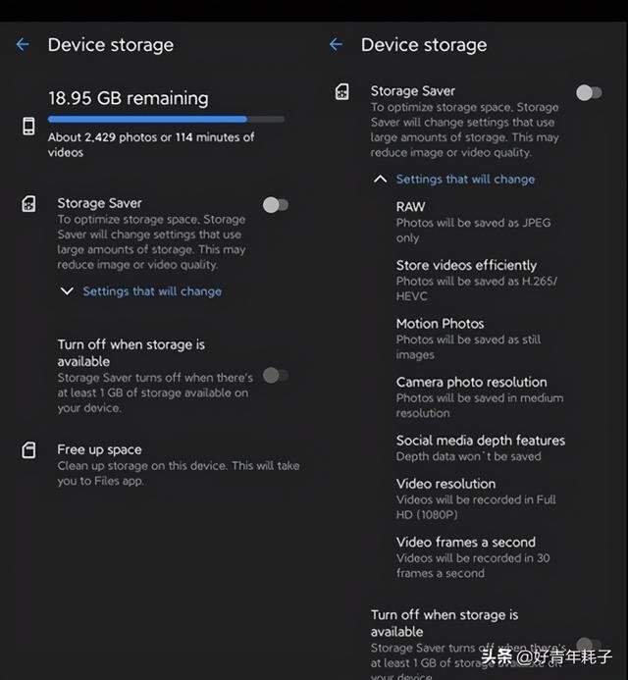Toggle left 'Turn off when storage is available'

click(276, 375)
